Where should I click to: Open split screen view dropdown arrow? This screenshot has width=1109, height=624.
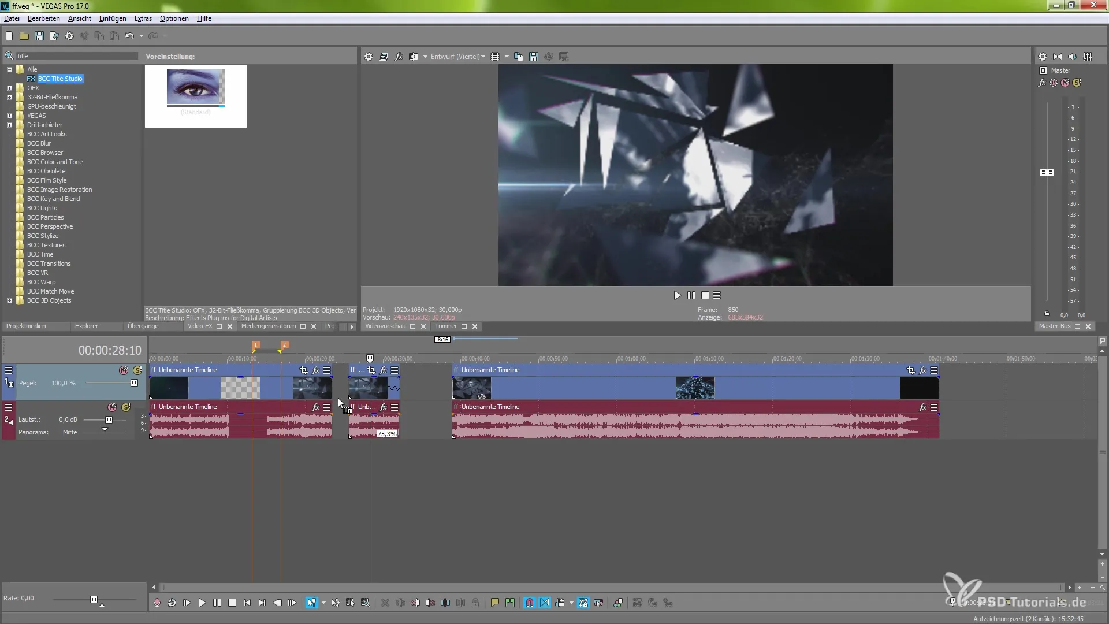pyautogui.click(x=425, y=57)
